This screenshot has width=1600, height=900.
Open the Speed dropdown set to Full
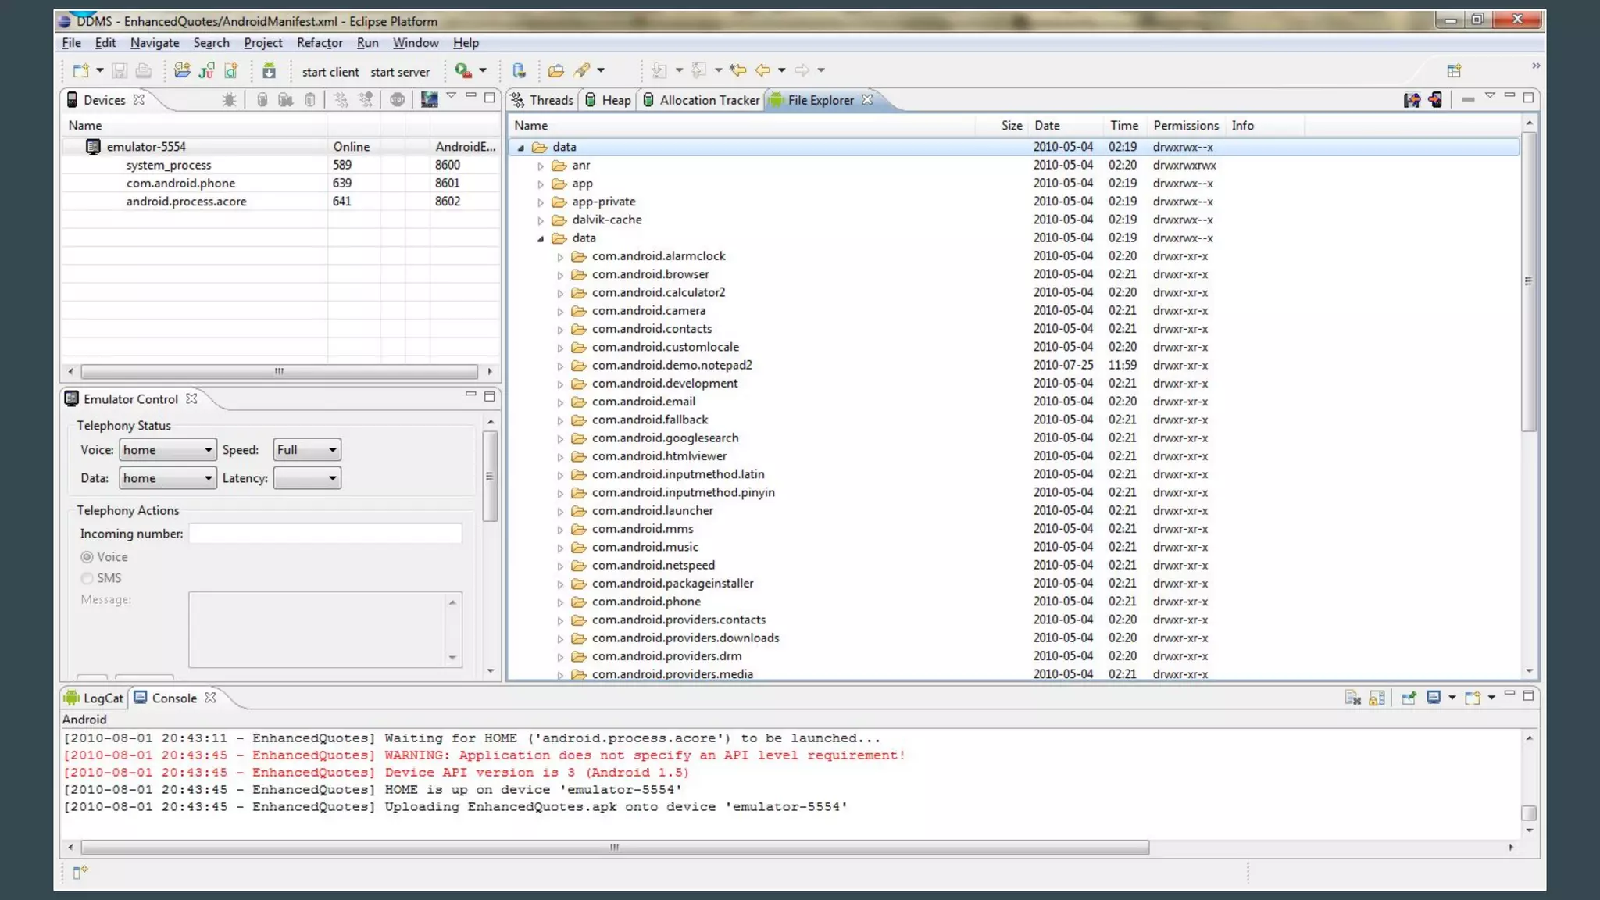(307, 450)
